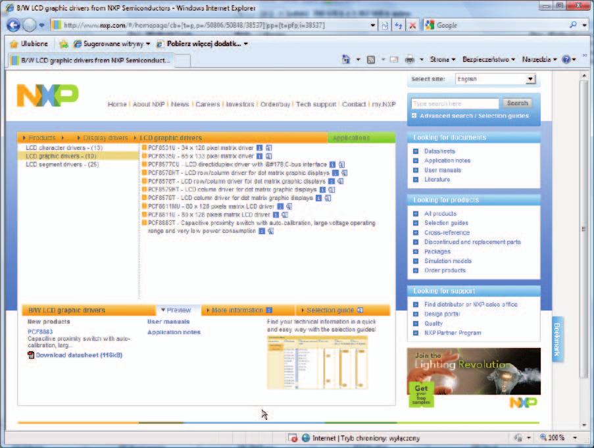The width and height of the screenshot is (594, 448).
Task: Click the Refresh page icon in address bar
Action: tap(398, 26)
